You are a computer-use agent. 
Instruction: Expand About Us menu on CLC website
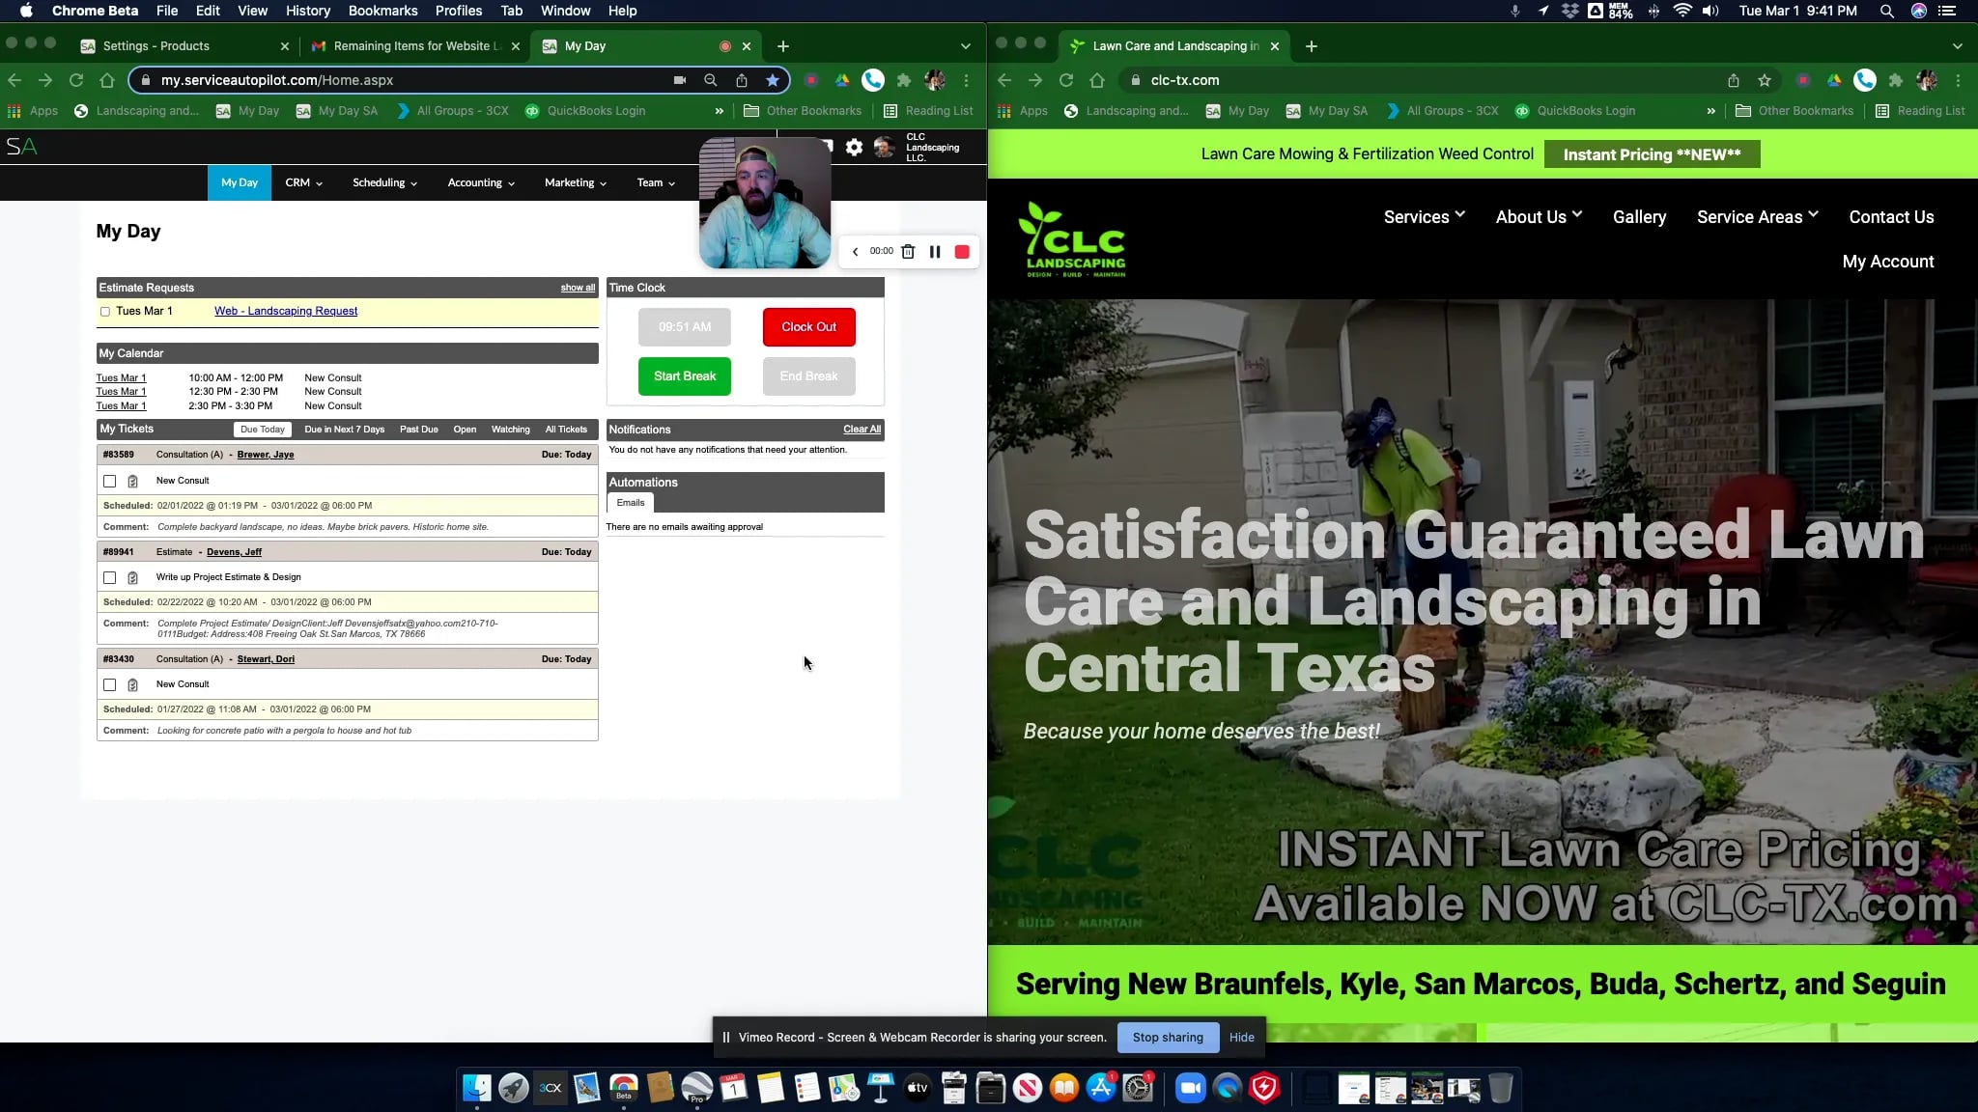click(x=1539, y=217)
